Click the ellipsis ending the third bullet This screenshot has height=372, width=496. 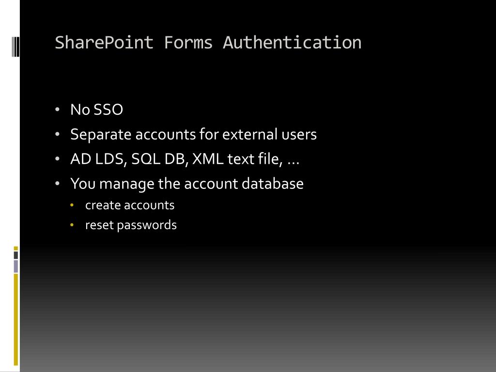294,160
